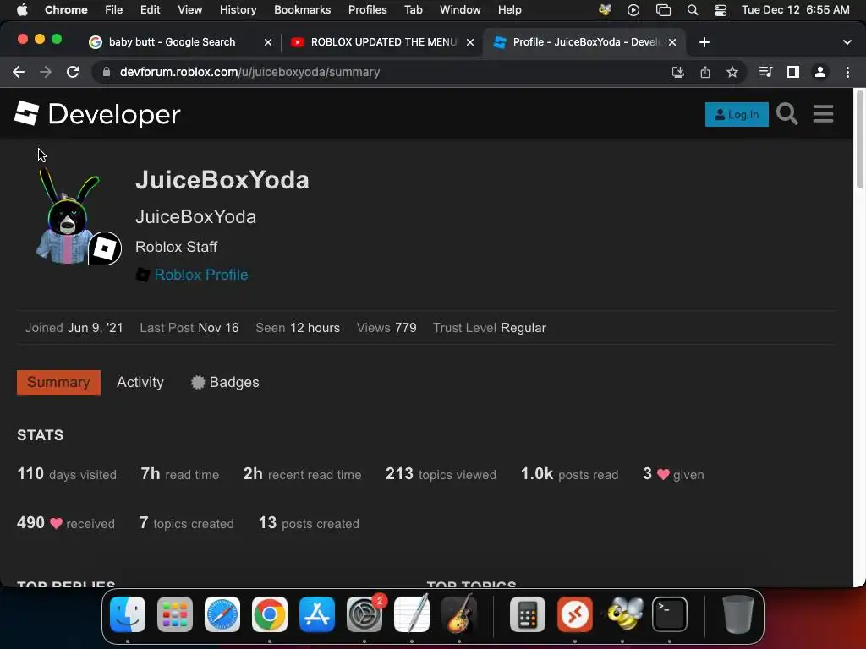Screen dimensions: 866x649
Task: Open Terminal from the dock
Action: (x=670, y=614)
